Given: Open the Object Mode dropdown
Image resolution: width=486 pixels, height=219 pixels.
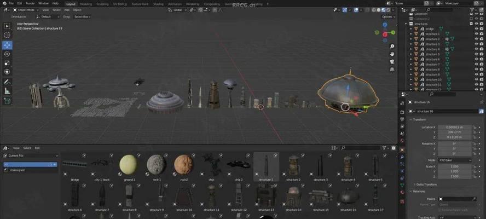Looking at the screenshot, I should [x=26, y=10].
